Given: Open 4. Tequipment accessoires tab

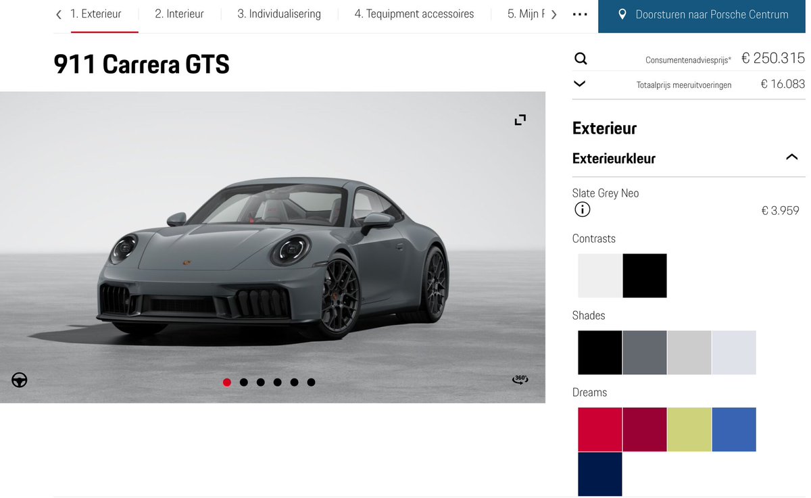Looking at the screenshot, I should click(414, 14).
